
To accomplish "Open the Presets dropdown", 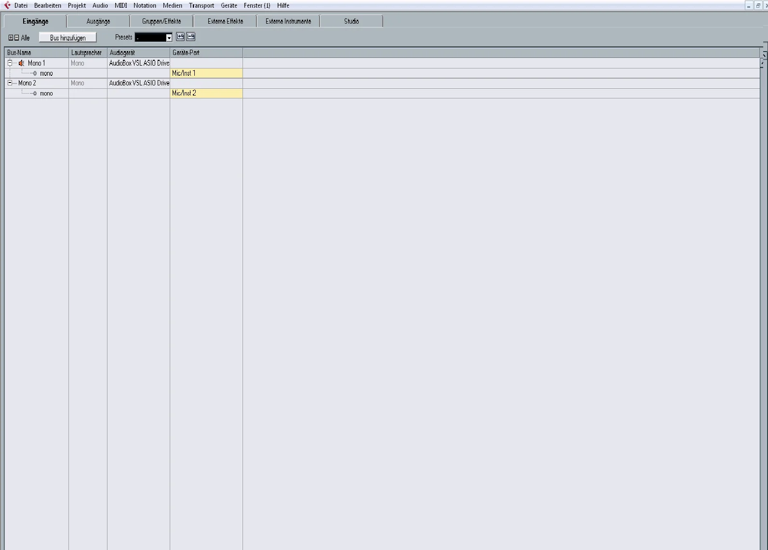I will click(153, 38).
